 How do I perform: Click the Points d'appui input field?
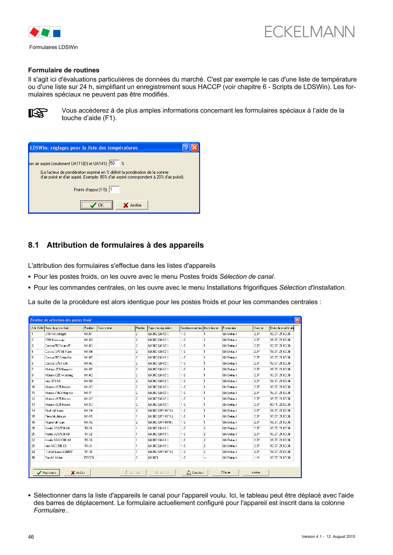pos(114,189)
